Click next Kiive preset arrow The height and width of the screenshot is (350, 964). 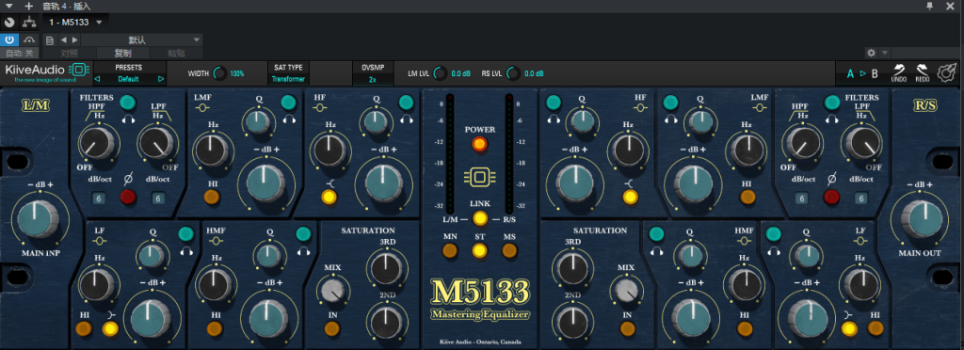(161, 79)
